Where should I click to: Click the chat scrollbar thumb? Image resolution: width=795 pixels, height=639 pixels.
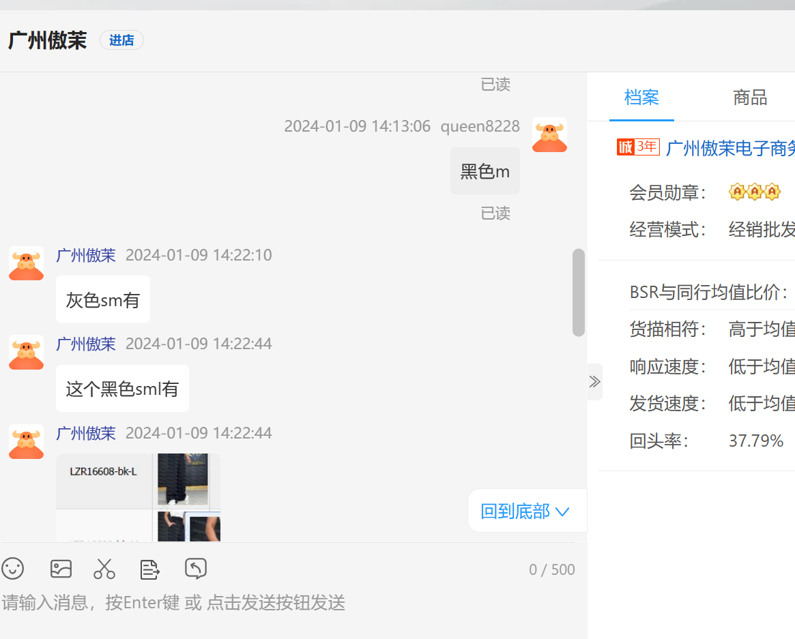click(x=579, y=293)
